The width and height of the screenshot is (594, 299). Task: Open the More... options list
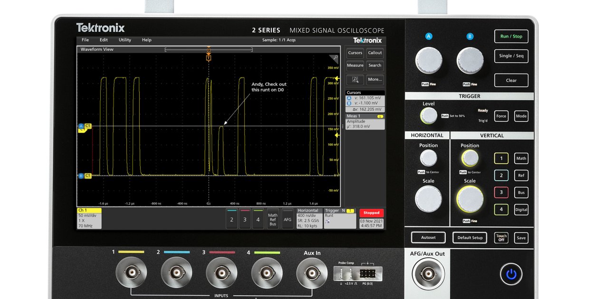click(x=374, y=79)
